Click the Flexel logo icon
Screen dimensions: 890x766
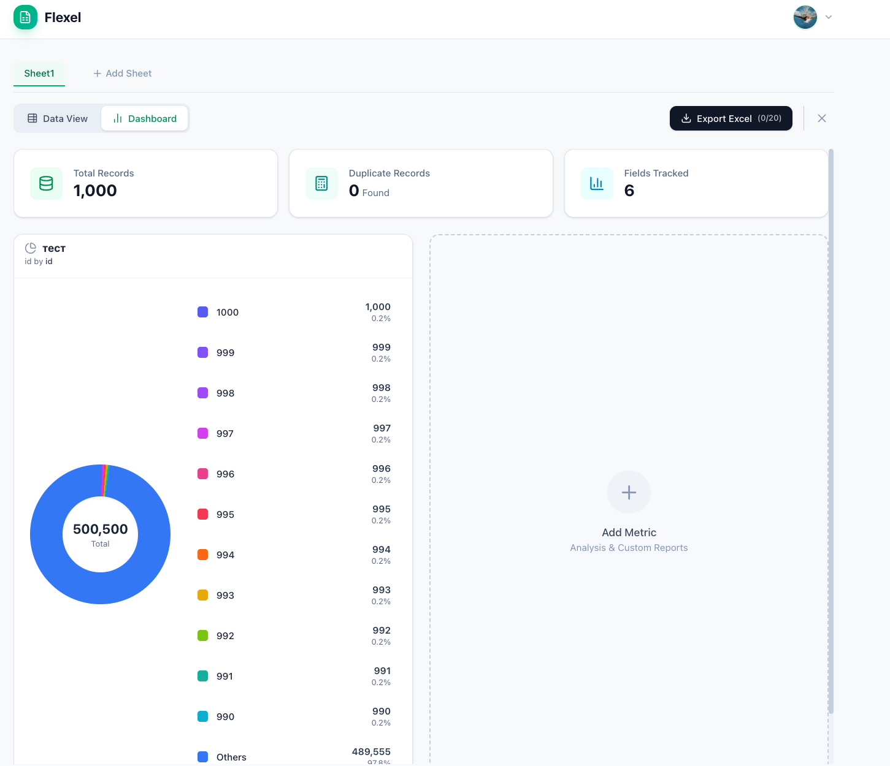25,18
